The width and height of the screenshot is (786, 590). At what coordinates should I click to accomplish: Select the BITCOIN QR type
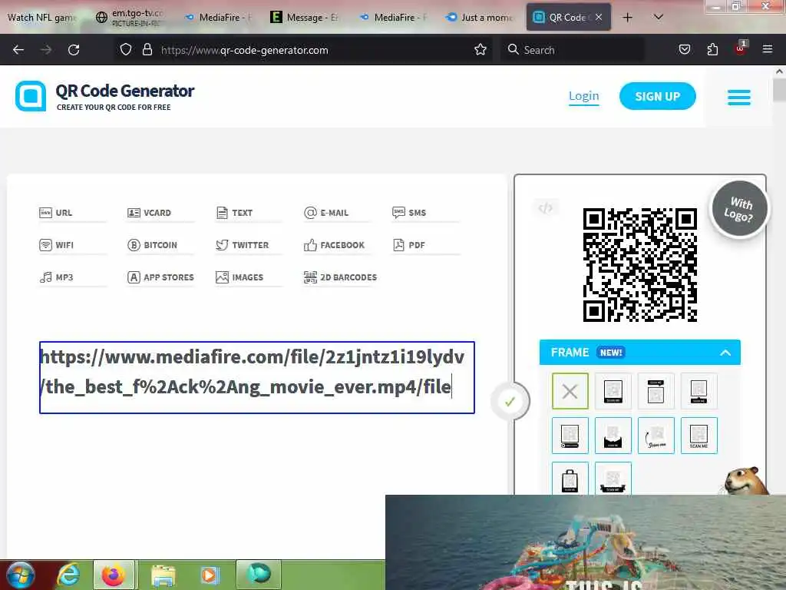tap(152, 245)
